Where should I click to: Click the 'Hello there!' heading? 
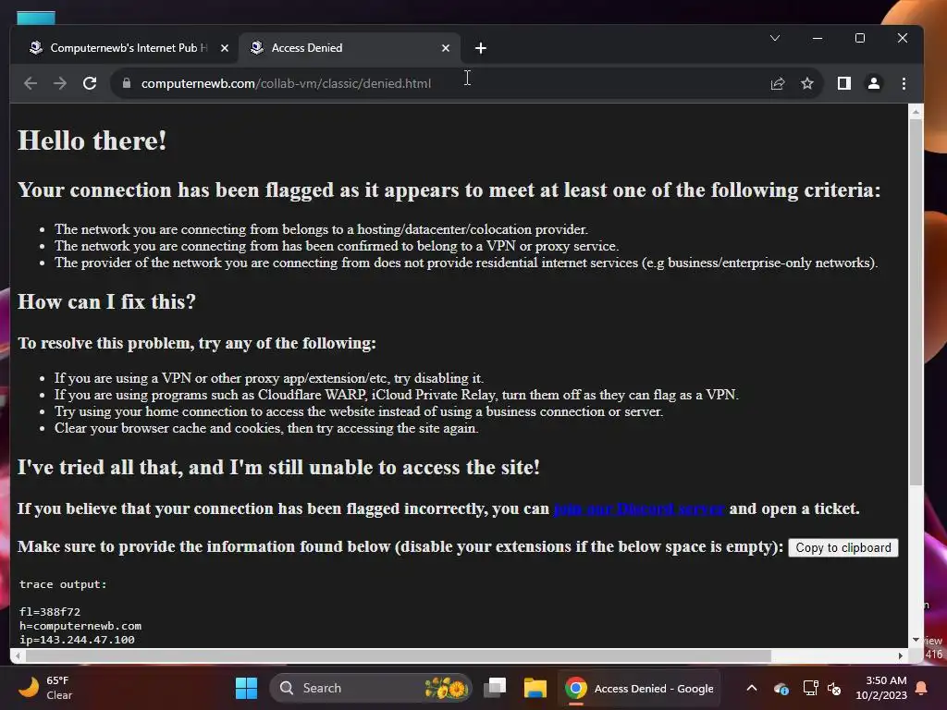click(x=92, y=141)
